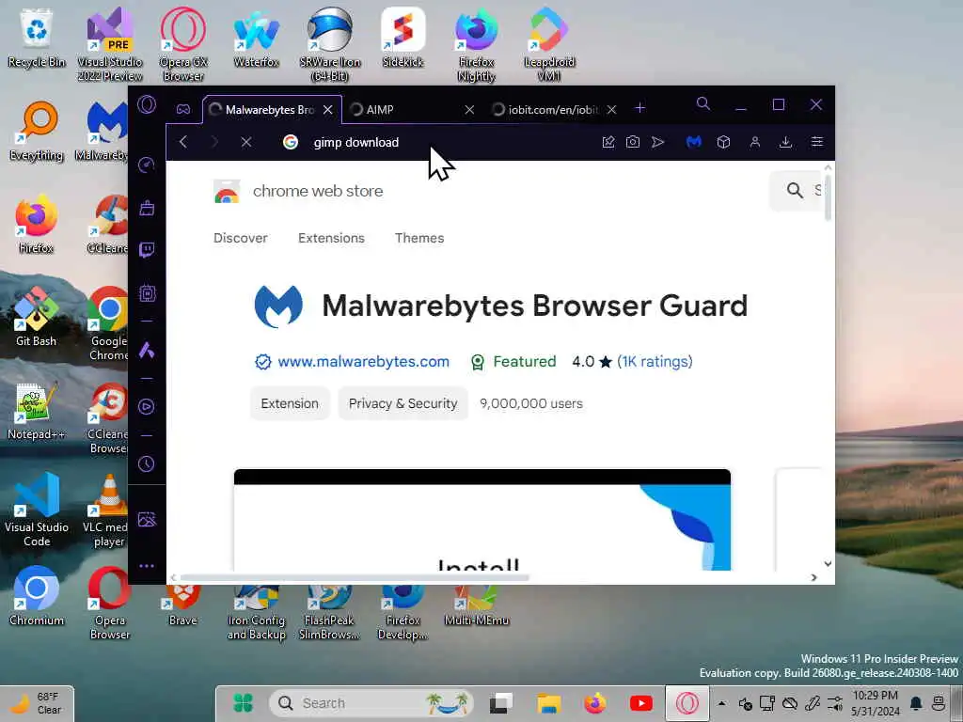Open Opera GX main menu logo
The width and height of the screenshot is (963, 722).
tap(147, 104)
